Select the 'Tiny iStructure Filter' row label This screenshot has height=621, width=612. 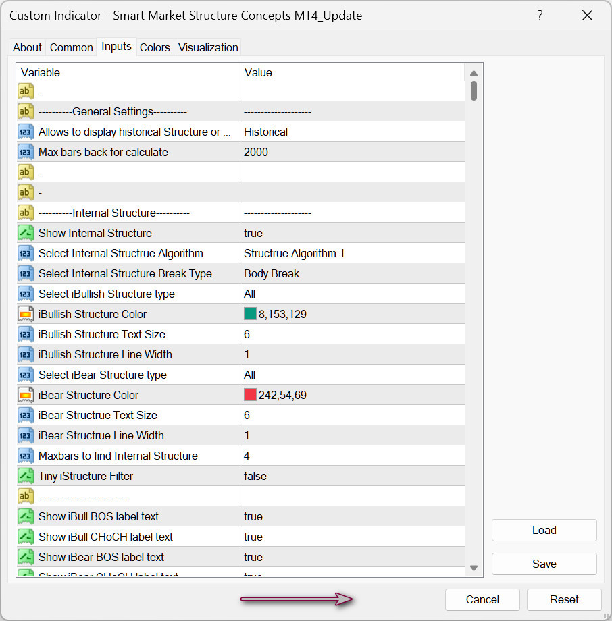point(86,476)
